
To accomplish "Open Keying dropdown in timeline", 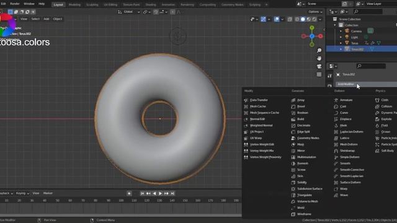I will tap(22, 193).
